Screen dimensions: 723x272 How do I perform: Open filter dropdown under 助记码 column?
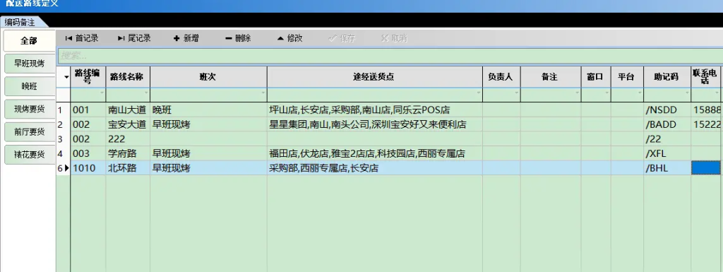[x=686, y=93]
